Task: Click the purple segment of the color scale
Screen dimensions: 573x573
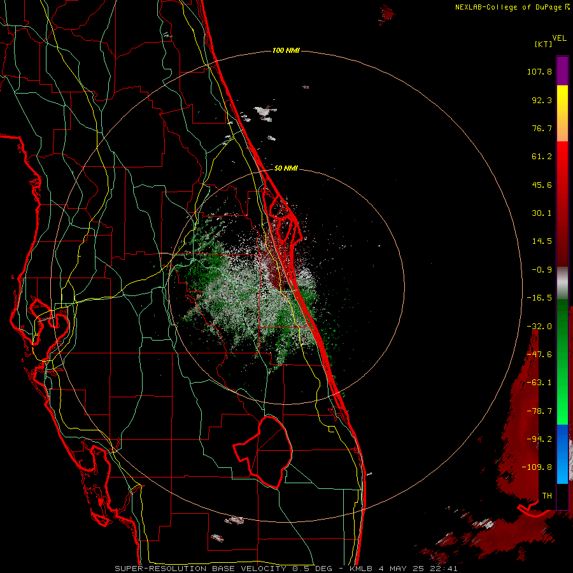Action: tap(562, 71)
